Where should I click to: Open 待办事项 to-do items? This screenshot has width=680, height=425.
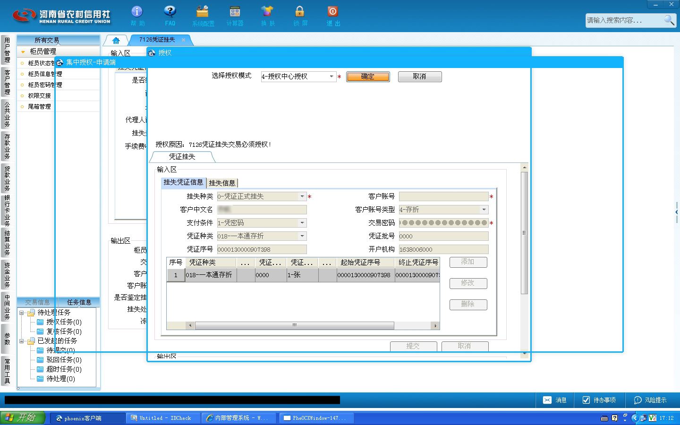point(599,400)
